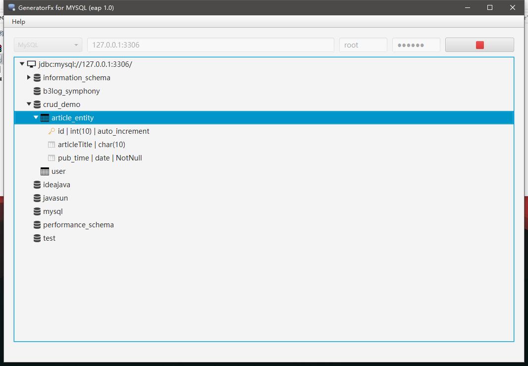The width and height of the screenshot is (528, 366).
Task: Select id | int(10) | auto_increment column
Action: 104,131
